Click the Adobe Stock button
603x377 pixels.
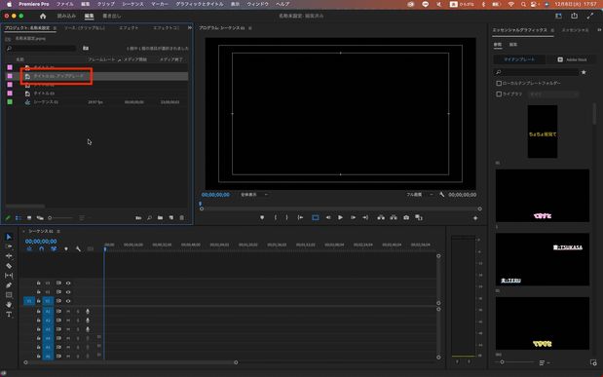572,59
